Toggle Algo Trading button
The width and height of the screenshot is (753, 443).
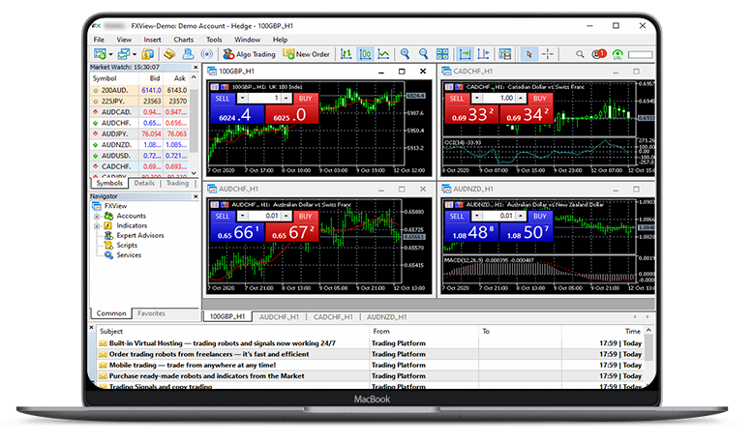pyautogui.click(x=249, y=54)
